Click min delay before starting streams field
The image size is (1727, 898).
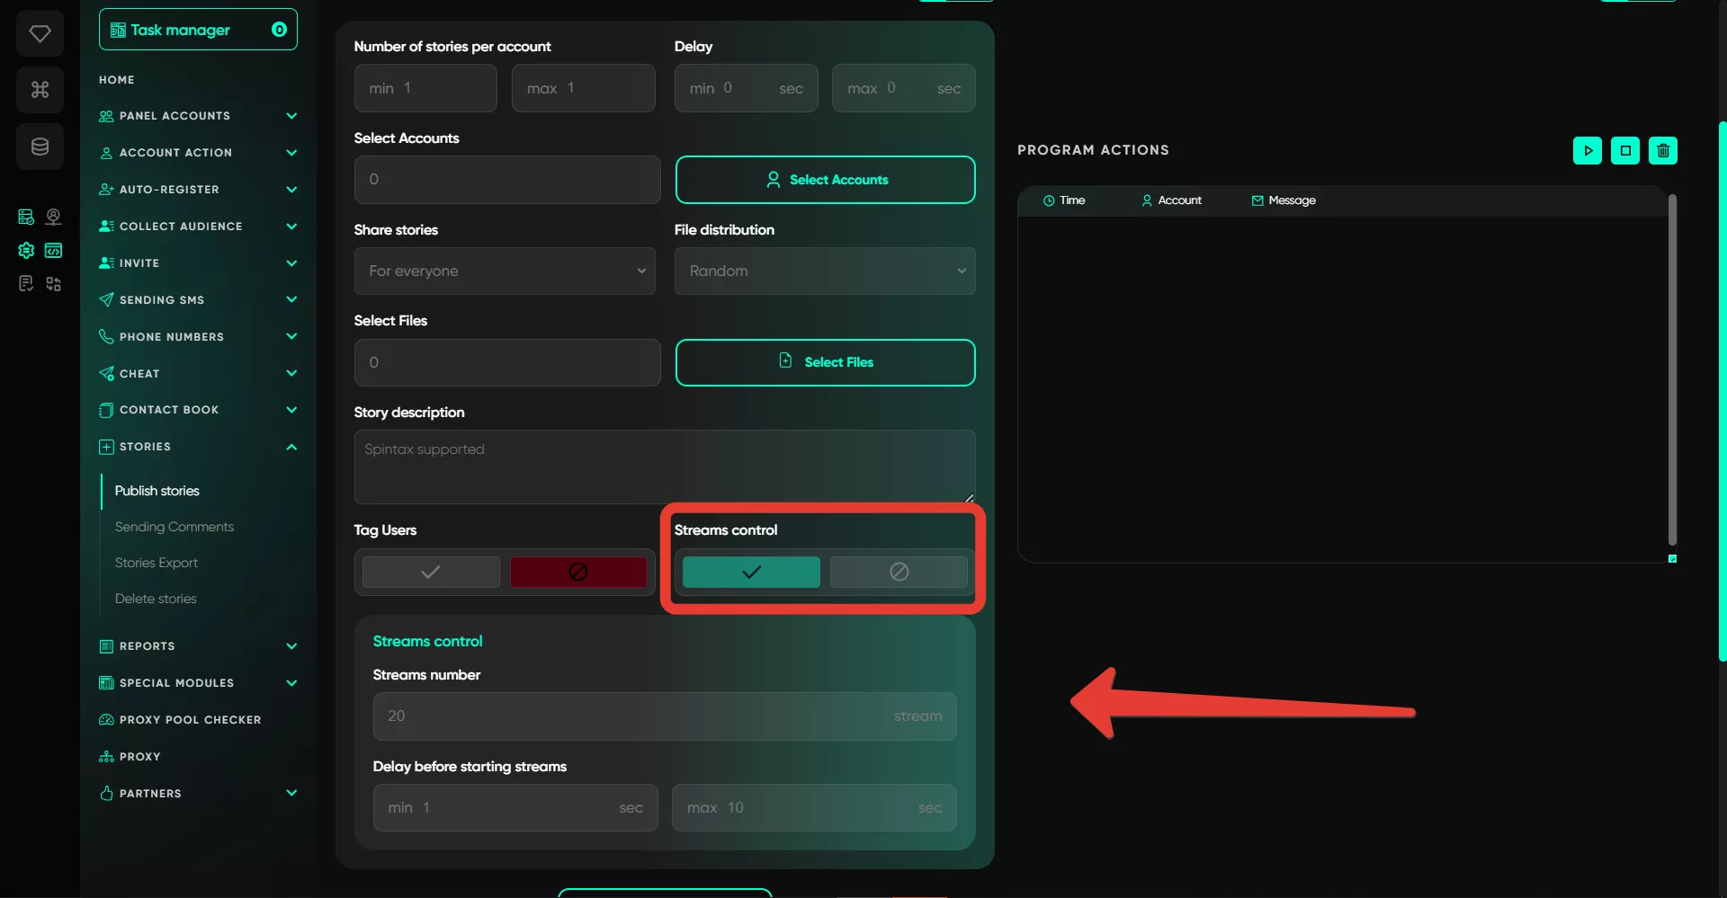click(x=515, y=808)
